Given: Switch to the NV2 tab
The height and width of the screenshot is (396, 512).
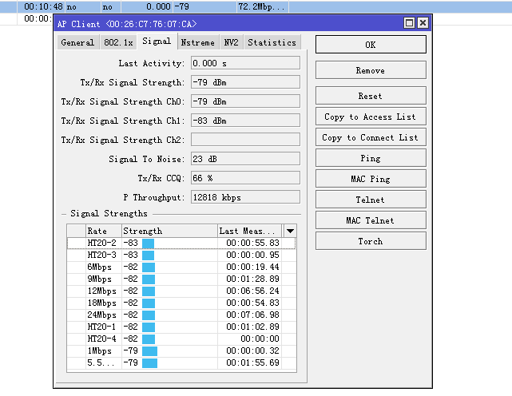Looking at the screenshot, I should coord(231,43).
